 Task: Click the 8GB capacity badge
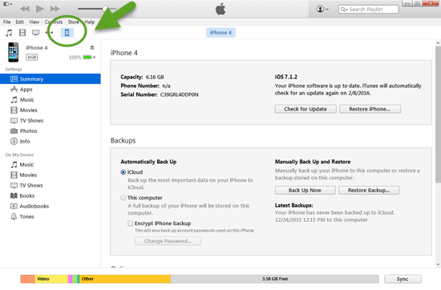point(32,58)
